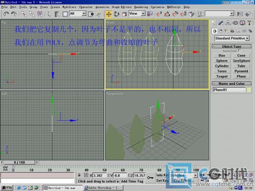Image resolution: width=255 pixels, height=191 pixels.
Task: Toggle Auto Key animation mode
Action: [162, 175]
